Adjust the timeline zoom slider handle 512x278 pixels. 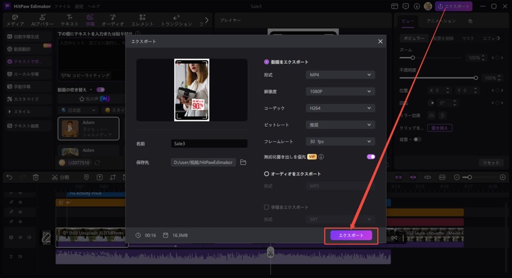(x=470, y=177)
